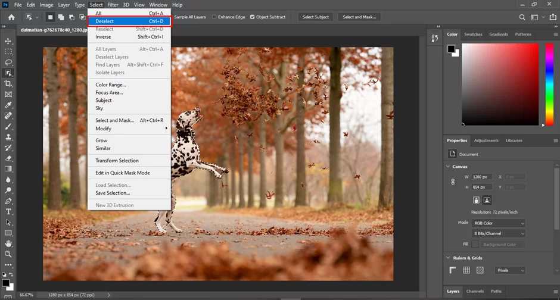
Task: Open the Pixels ruler units dropdown
Action: click(x=510, y=270)
